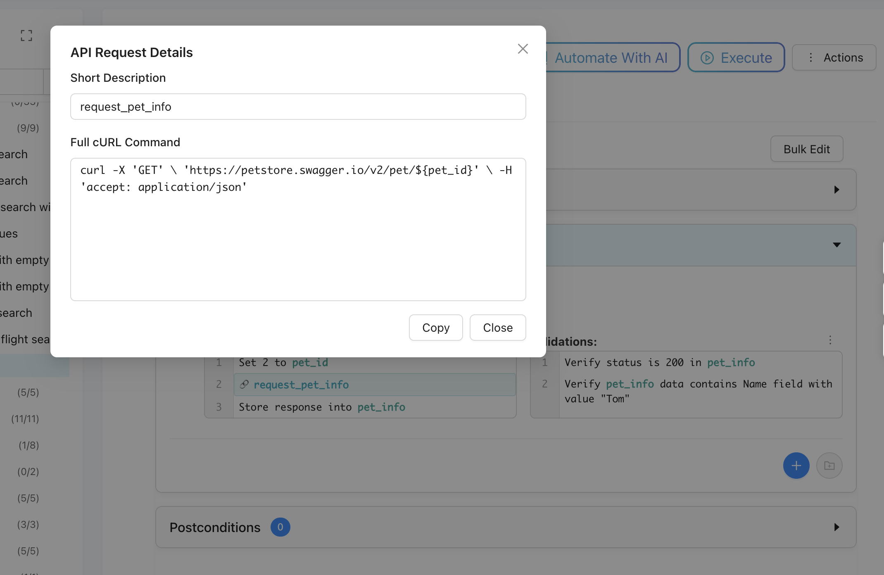884x575 pixels.
Task: Click the blue plus add step button
Action: pyautogui.click(x=796, y=466)
